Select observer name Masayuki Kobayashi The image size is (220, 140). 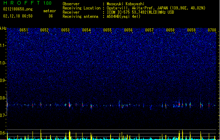[126, 4]
